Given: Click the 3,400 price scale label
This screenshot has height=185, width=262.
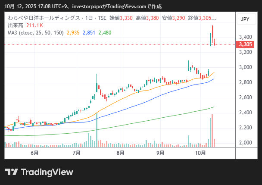Looking at the screenshot, I should (245, 37).
